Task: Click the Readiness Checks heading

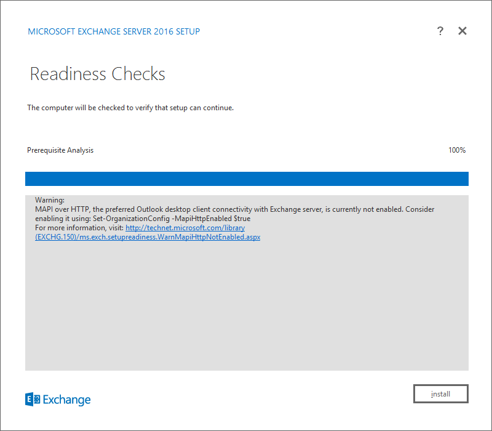Action: [97, 75]
